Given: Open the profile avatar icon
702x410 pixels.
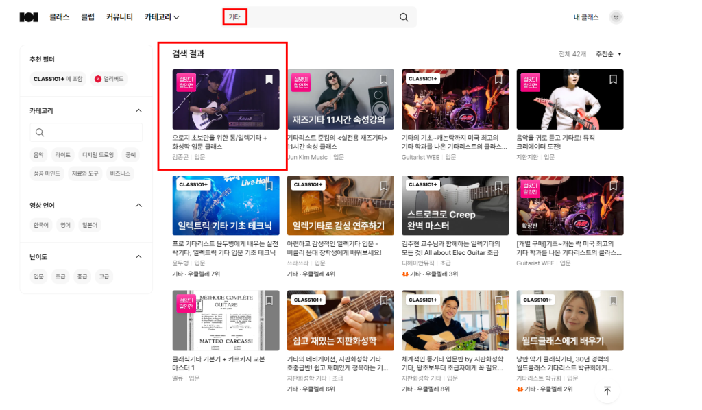Looking at the screenshot, I should pyautogui.click(x=616, y=17).
